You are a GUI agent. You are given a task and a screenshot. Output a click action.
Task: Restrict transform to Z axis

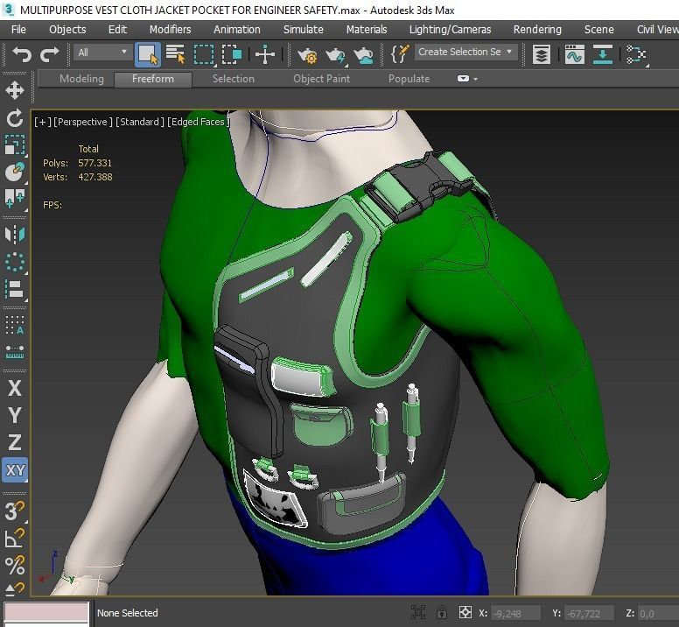click(15, 442)
